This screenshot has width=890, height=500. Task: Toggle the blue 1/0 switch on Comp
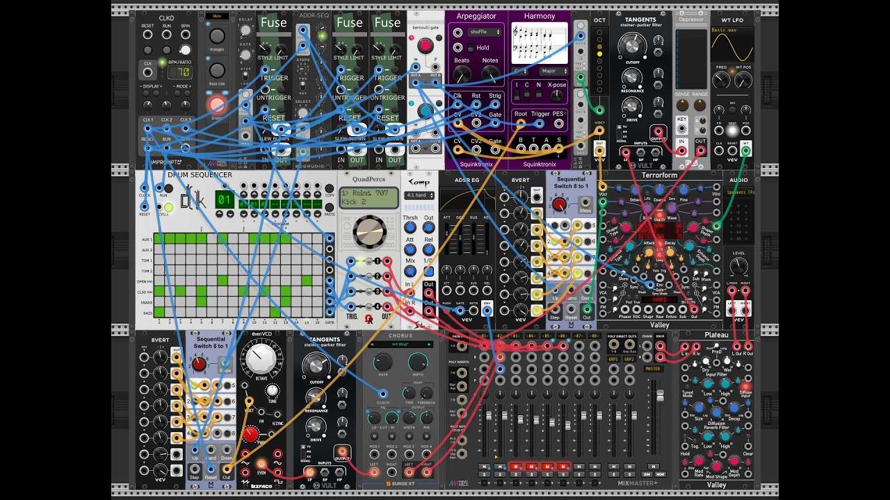tap(429, 272)
